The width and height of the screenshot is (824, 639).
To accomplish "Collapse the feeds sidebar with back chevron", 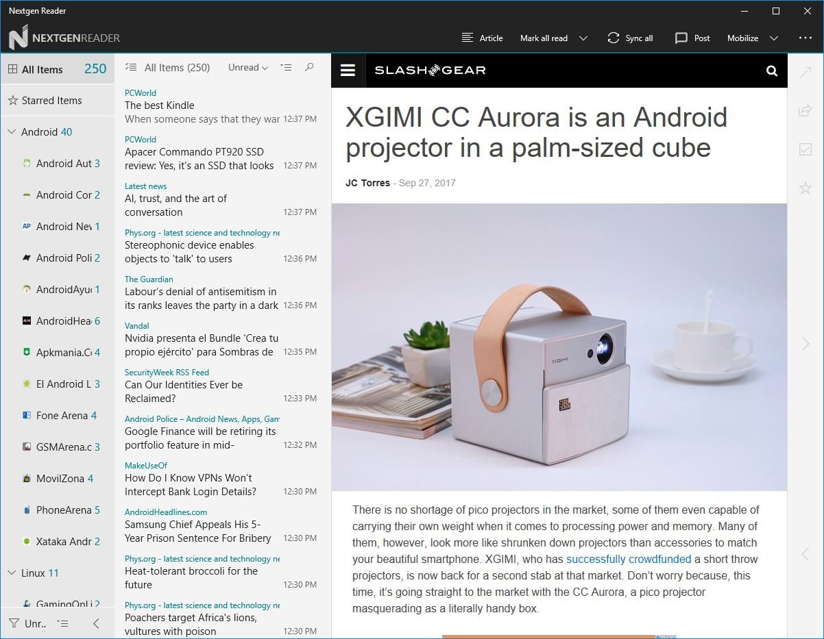I will [96, 623].
